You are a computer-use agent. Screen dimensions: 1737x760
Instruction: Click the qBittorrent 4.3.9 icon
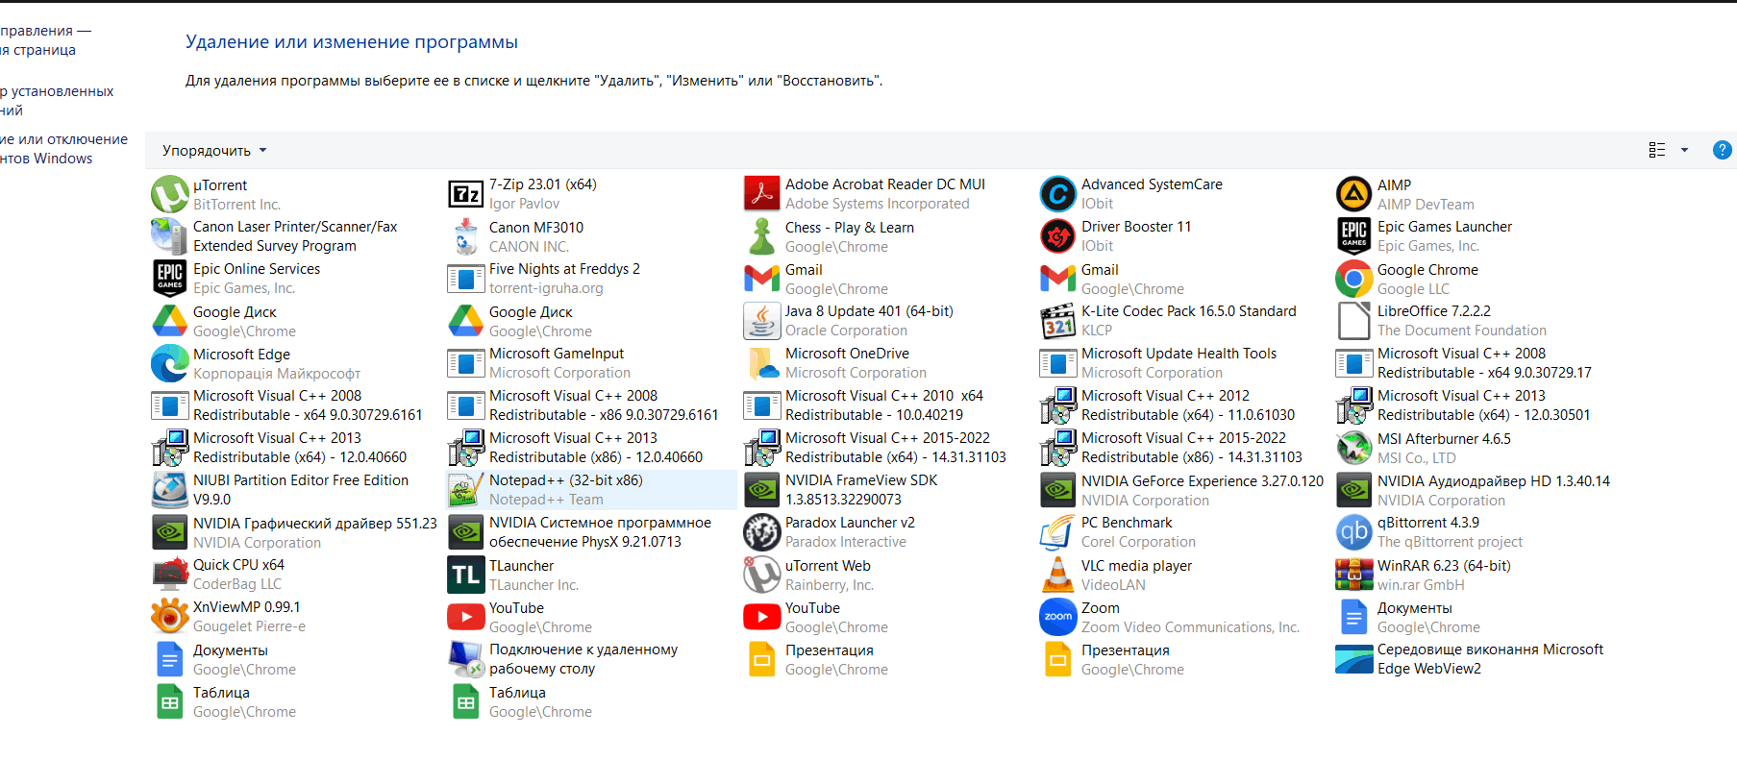click(x=1354, y=532)
